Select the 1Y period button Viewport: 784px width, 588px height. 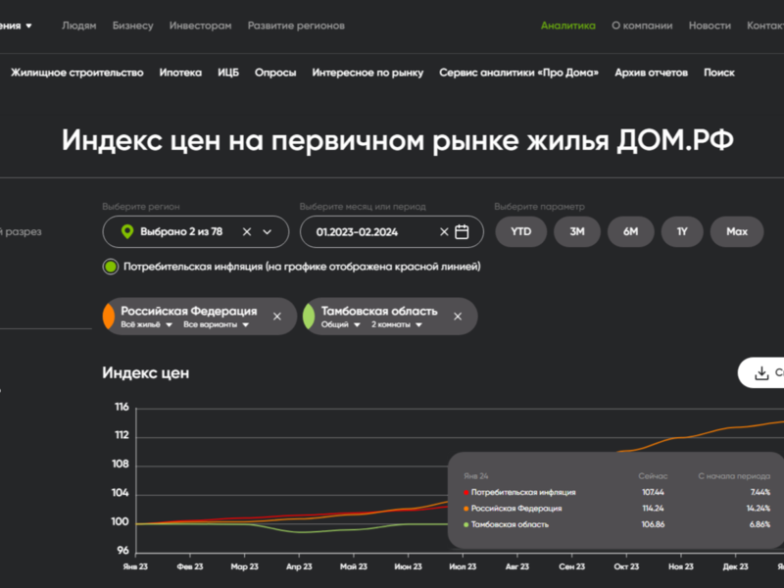click(x=682, y=231)
